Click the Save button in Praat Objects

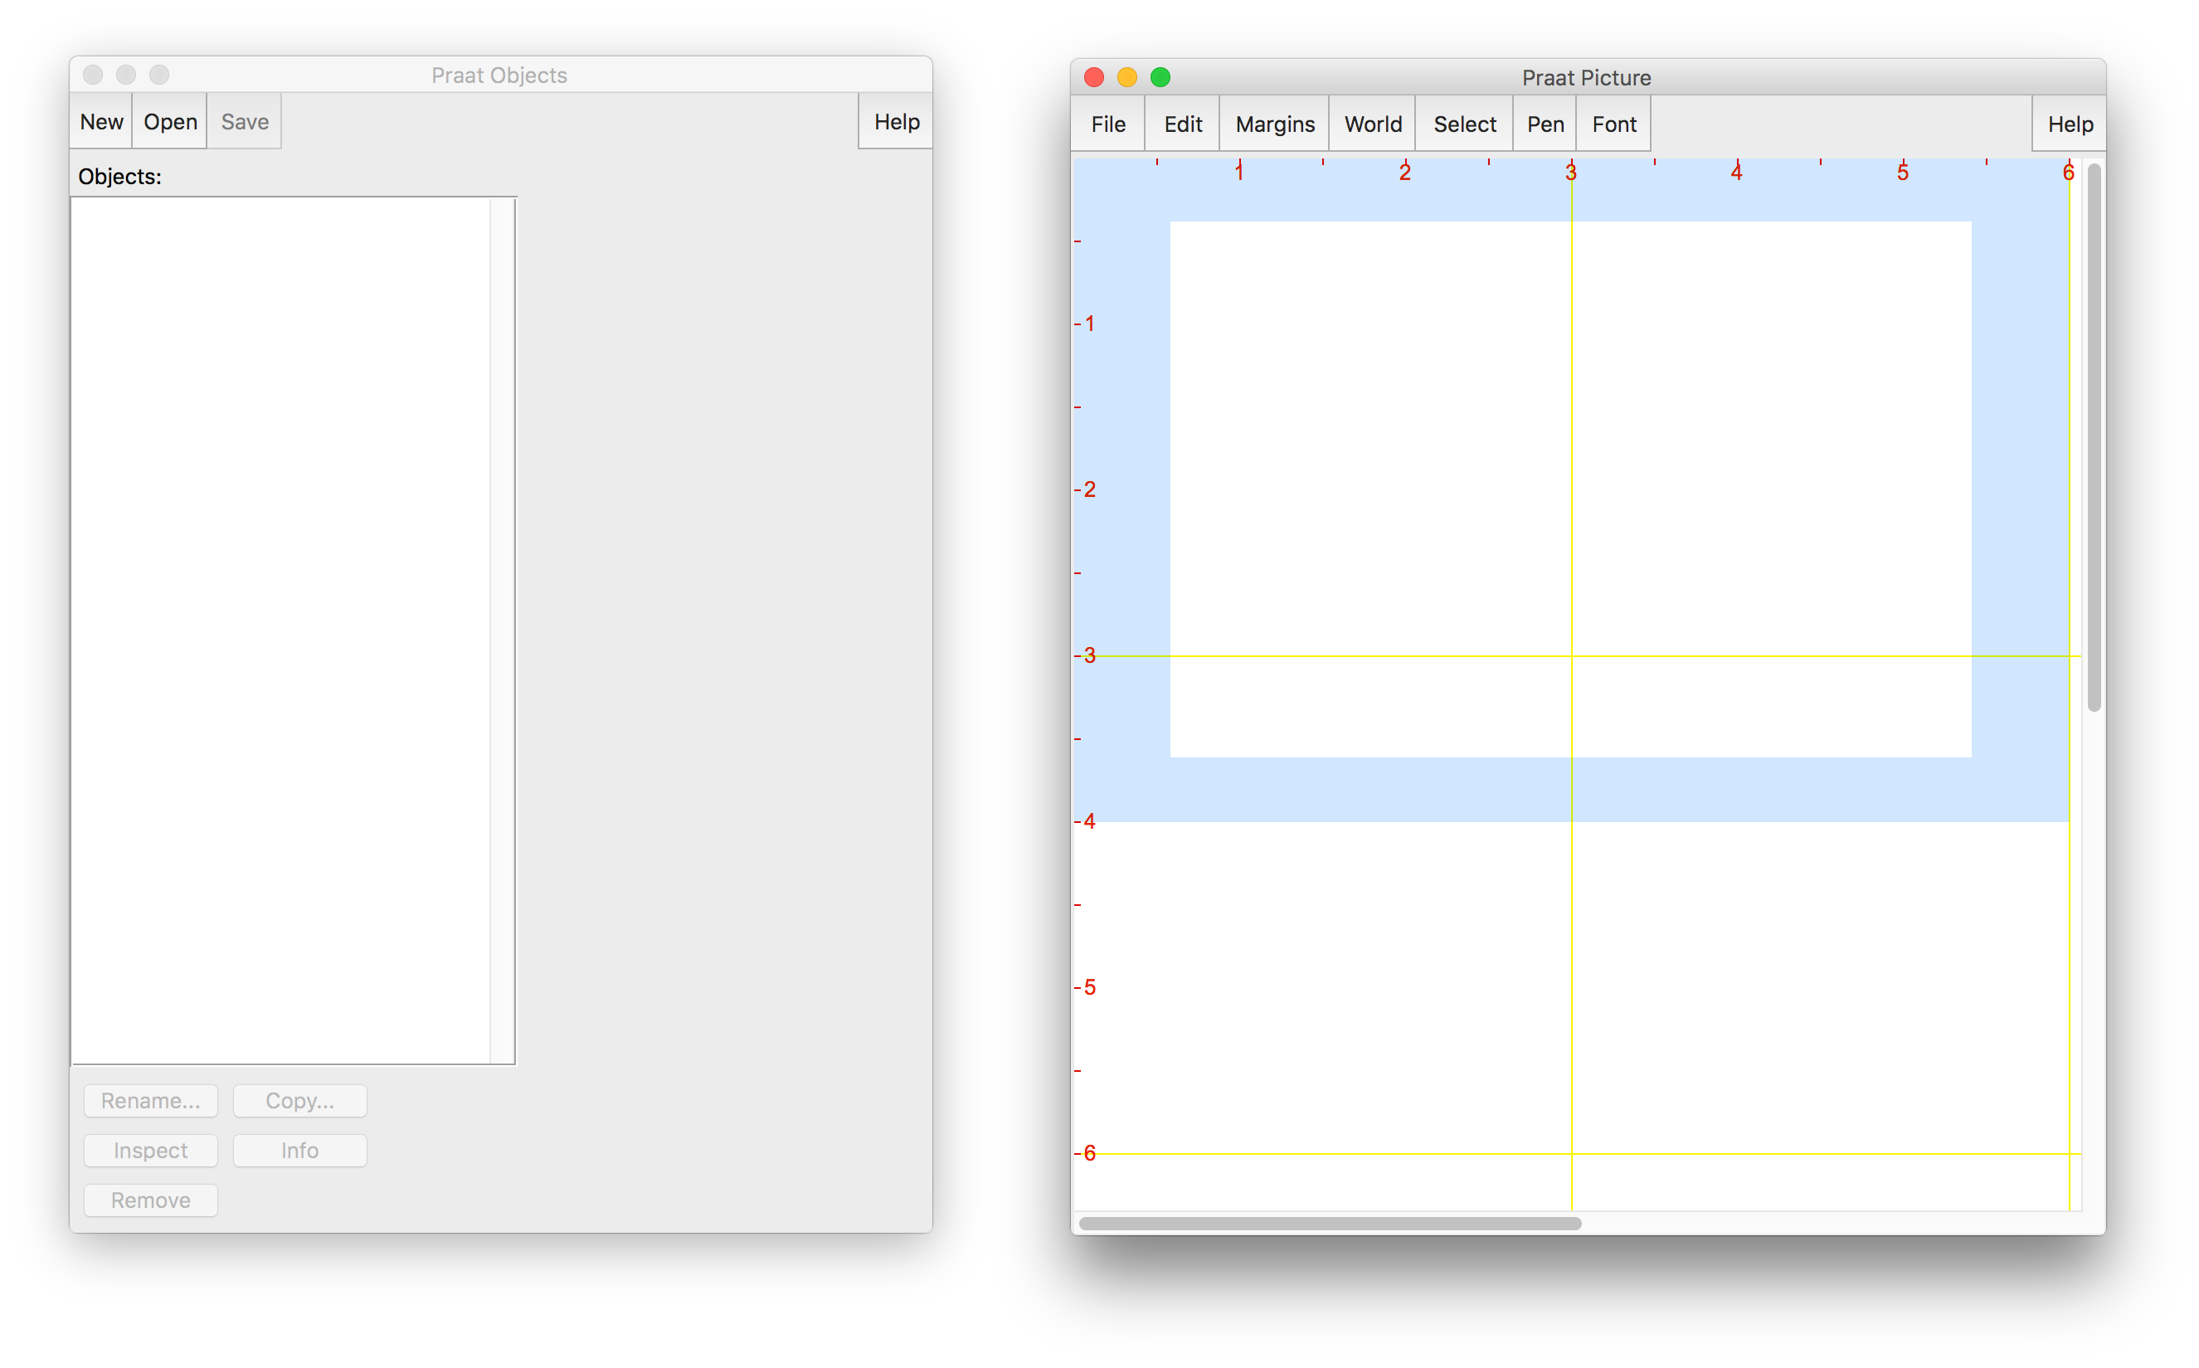(x=244, y=123)
